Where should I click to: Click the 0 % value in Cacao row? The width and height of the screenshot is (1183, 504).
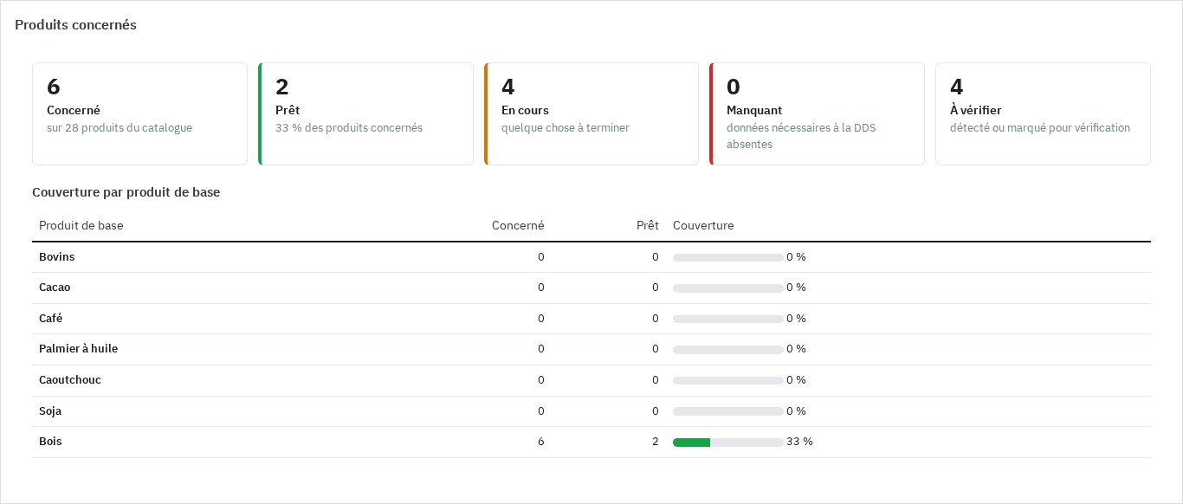coord(796,288)
